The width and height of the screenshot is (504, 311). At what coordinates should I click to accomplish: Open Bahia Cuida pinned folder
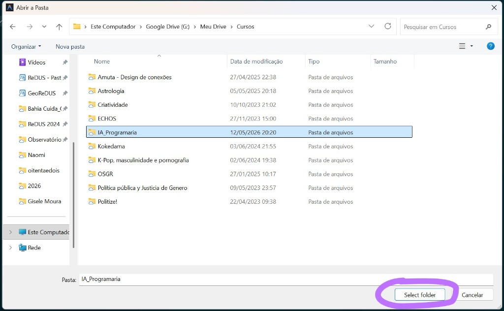(40, 109)
